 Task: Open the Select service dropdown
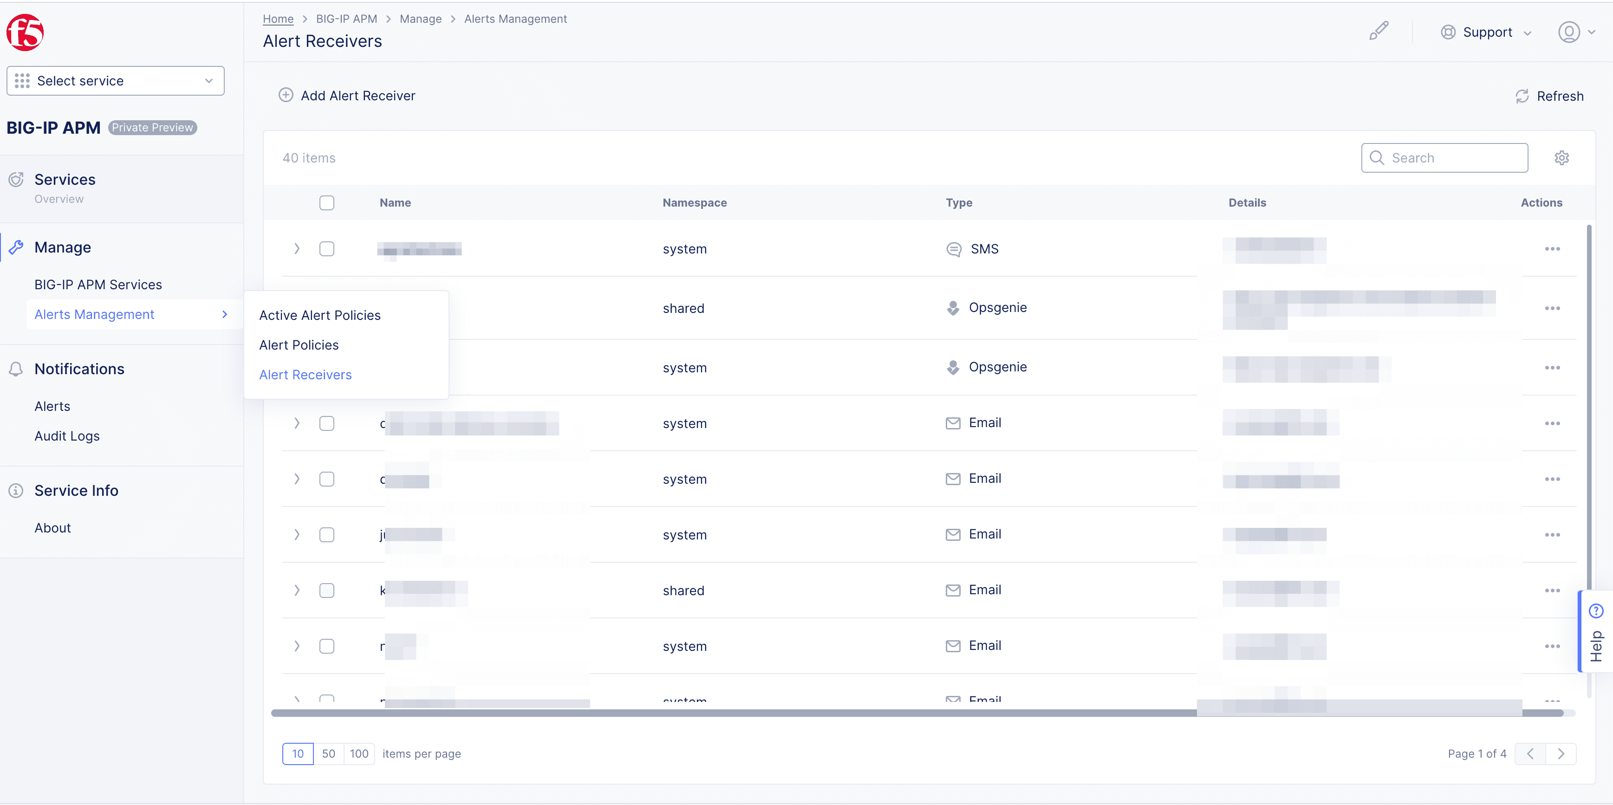(x=115, y=81)
